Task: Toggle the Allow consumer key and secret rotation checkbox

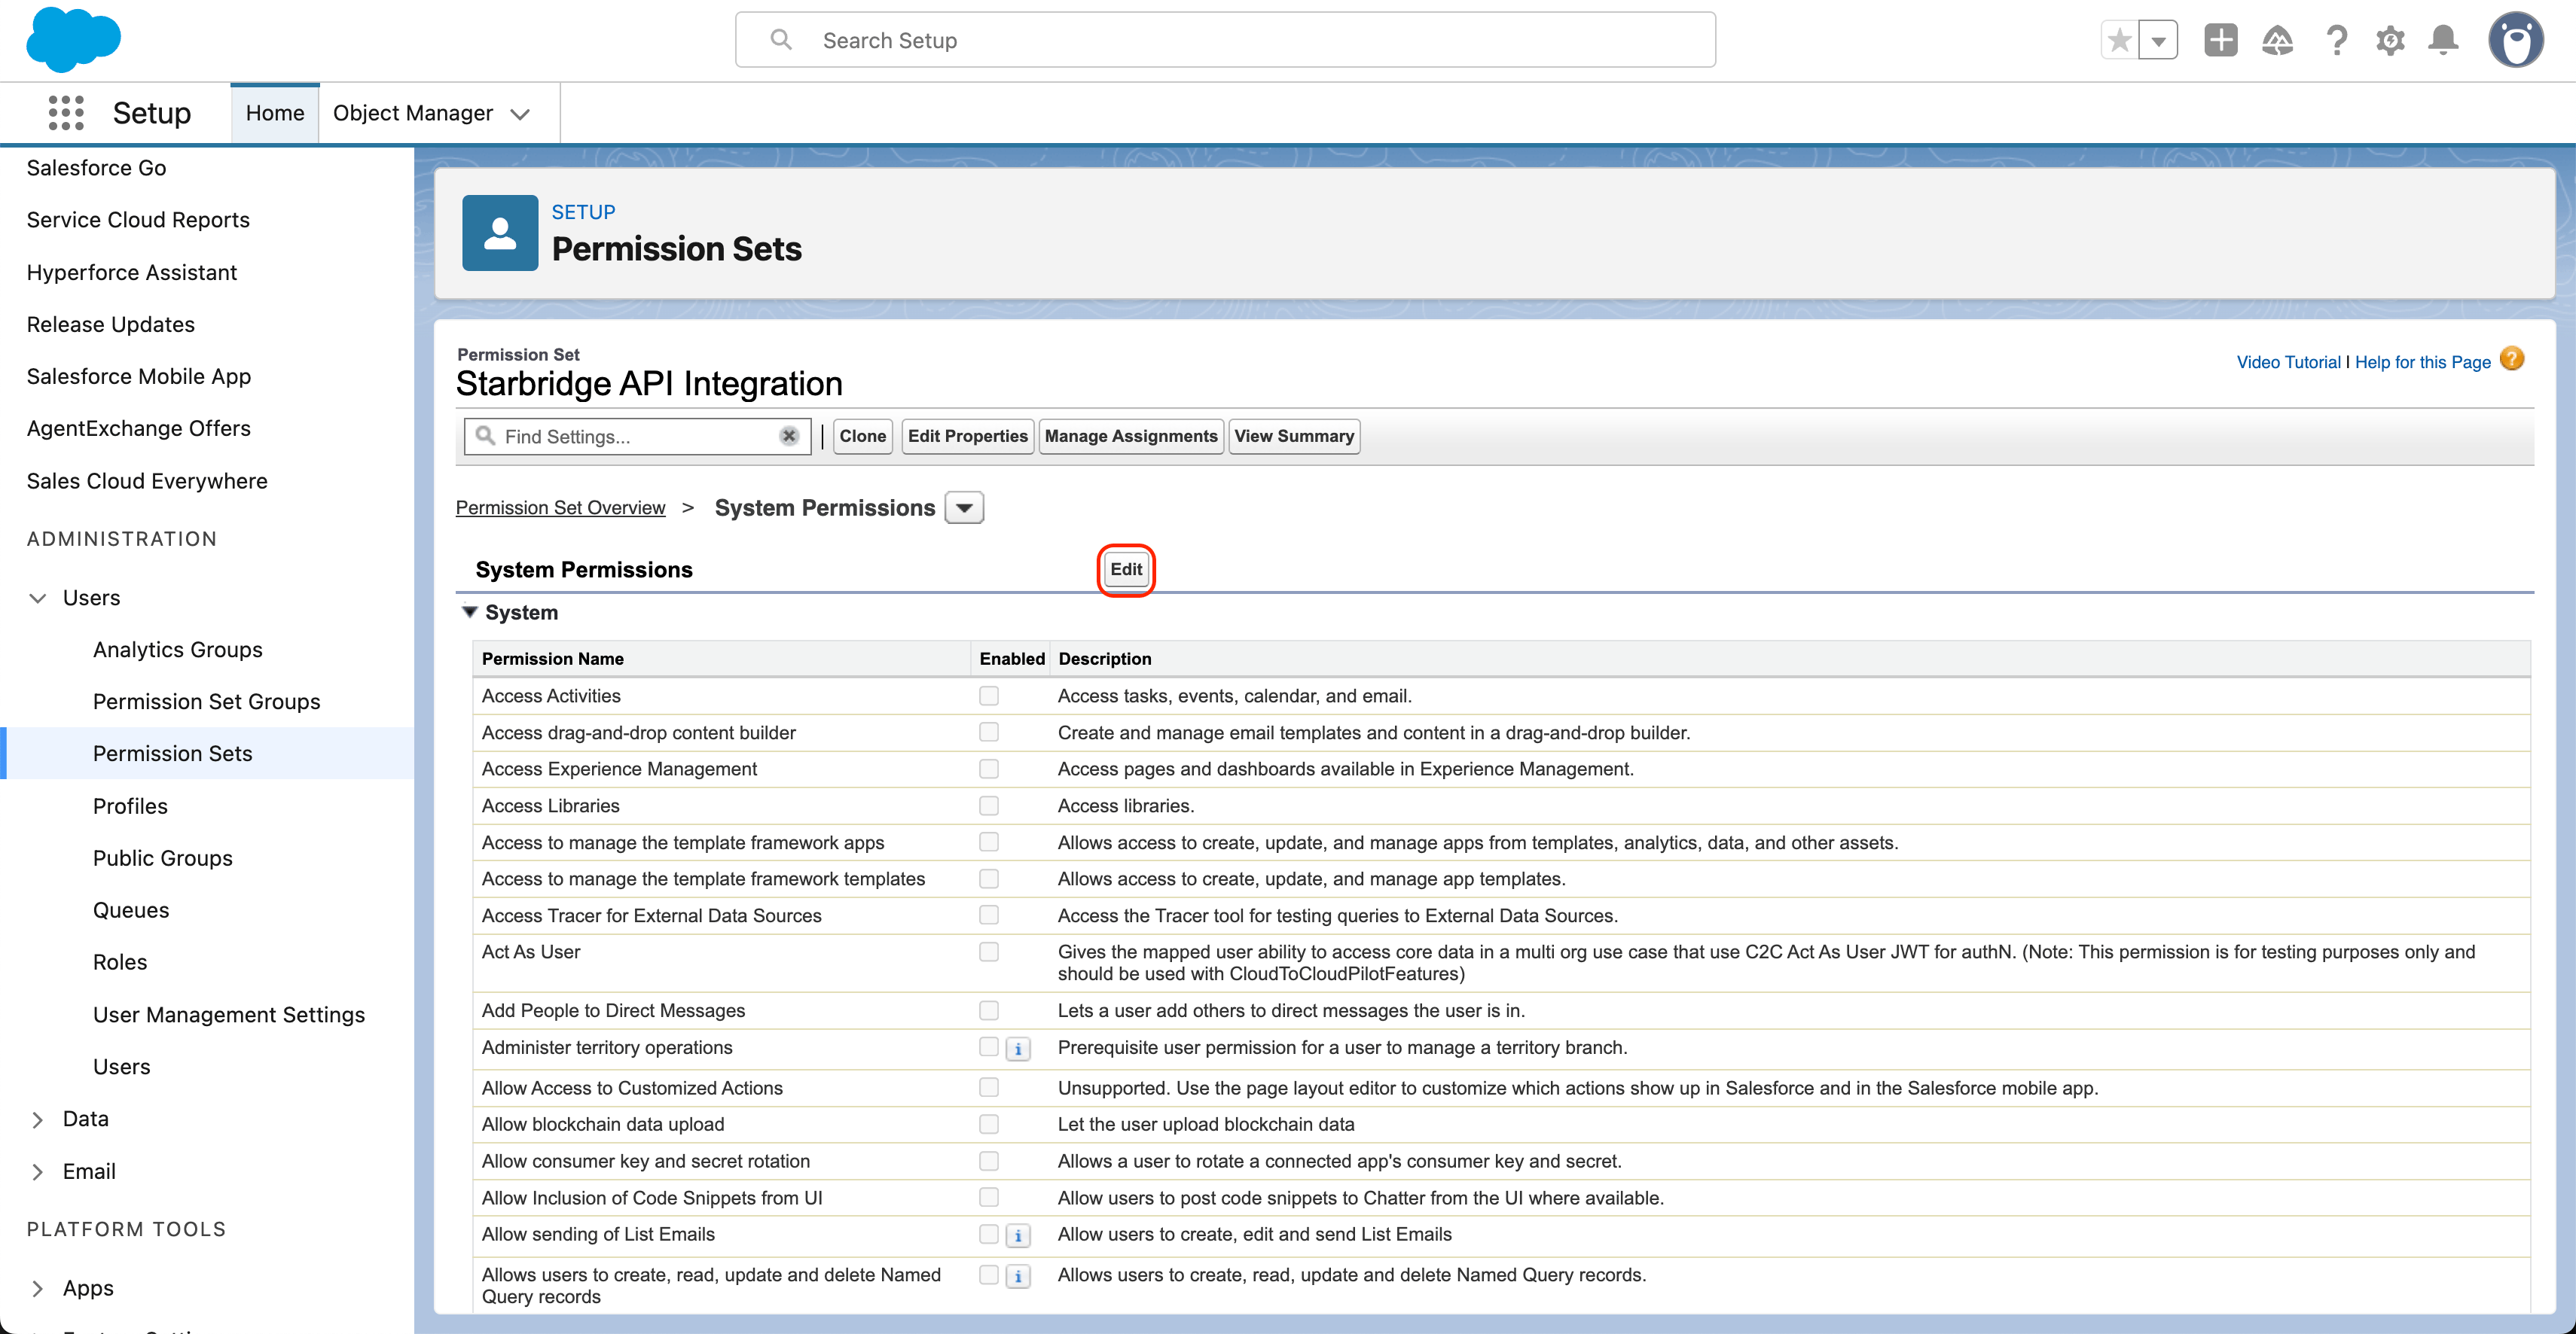Action: click(x=989, y=1161)
